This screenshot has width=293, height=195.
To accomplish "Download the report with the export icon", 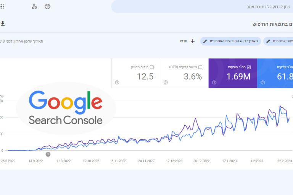I will pos(3,24).
